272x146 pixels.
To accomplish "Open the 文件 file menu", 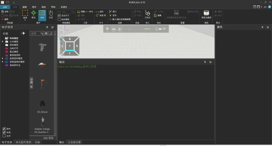I will pos(5,7).
